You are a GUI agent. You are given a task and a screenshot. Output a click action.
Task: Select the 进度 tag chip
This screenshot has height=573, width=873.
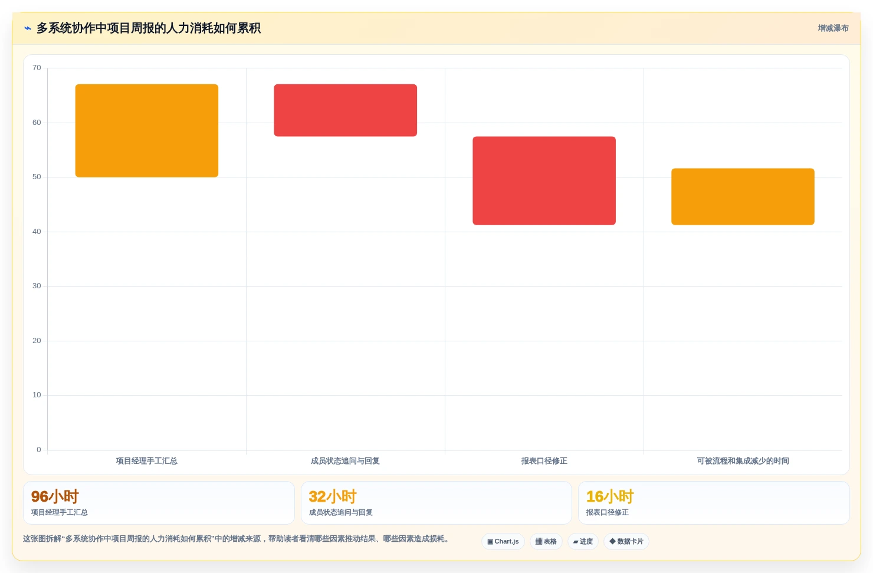(583, 541)
